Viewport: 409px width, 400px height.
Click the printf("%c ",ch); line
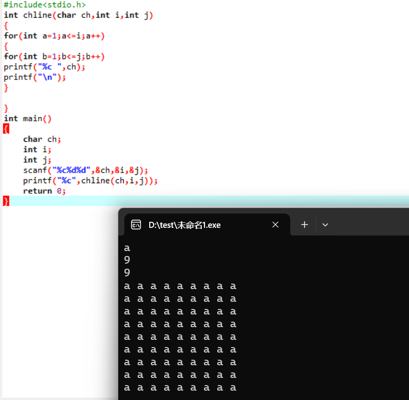tap(44, 67)
